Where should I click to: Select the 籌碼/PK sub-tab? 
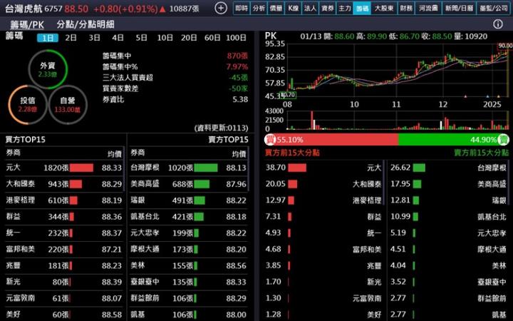[x=27, y=24]
